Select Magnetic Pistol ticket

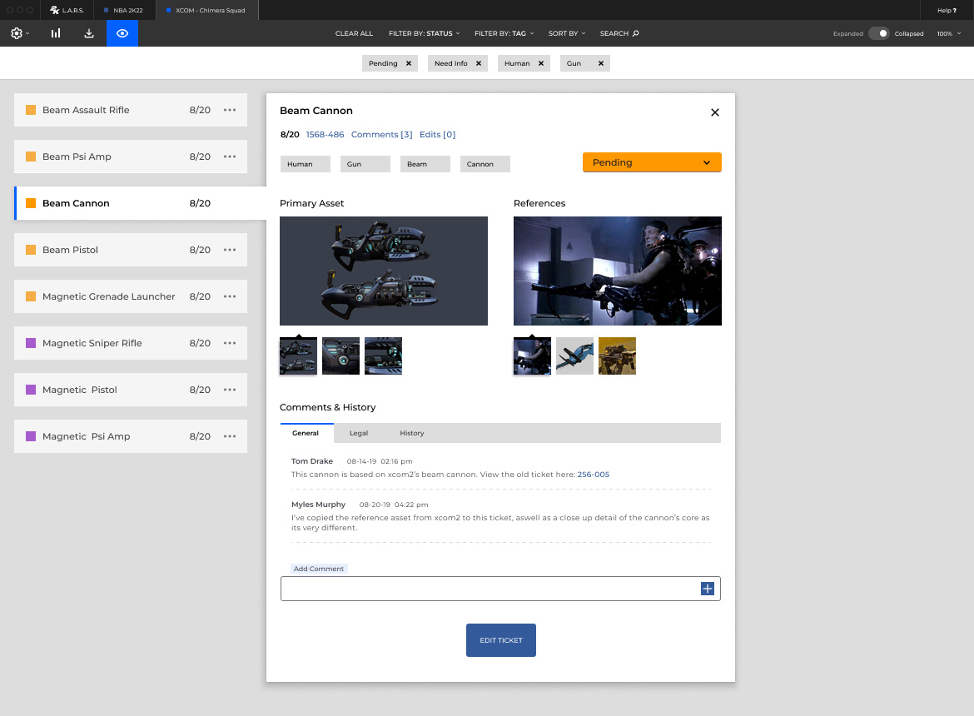[131, 390]
